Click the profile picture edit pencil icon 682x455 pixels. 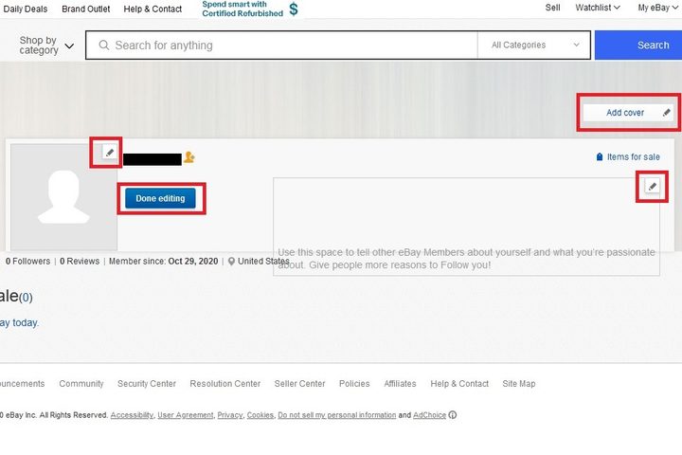click(110, 153)
